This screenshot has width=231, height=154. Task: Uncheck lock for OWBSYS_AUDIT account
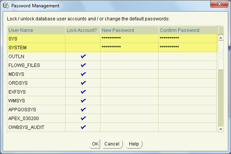click(83, 127)
